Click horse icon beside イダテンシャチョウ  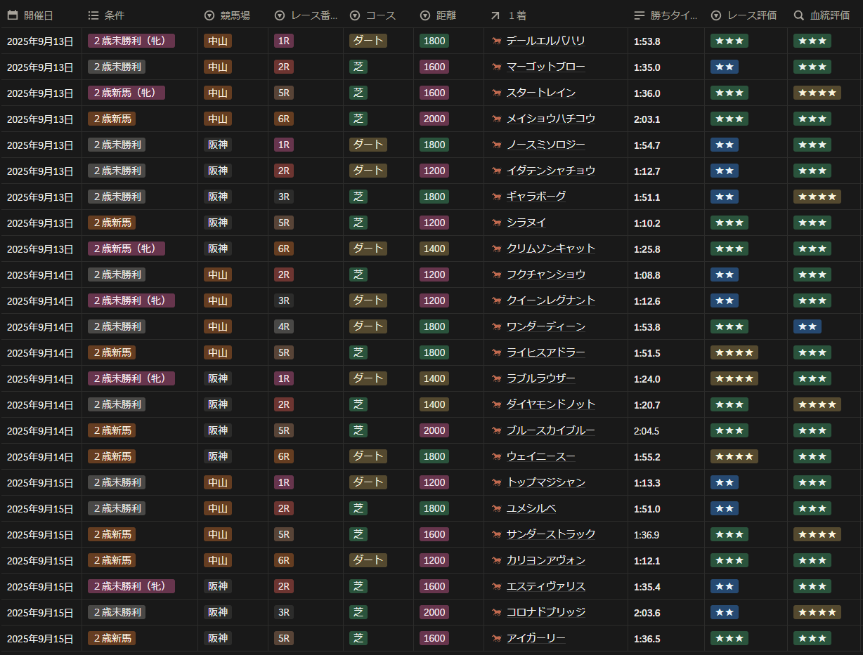[x=497, y=171]
